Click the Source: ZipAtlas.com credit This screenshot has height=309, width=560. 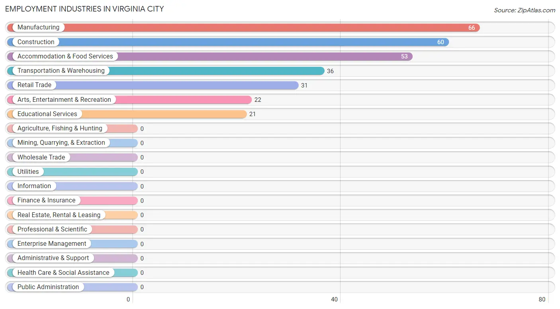pos(525,10)
